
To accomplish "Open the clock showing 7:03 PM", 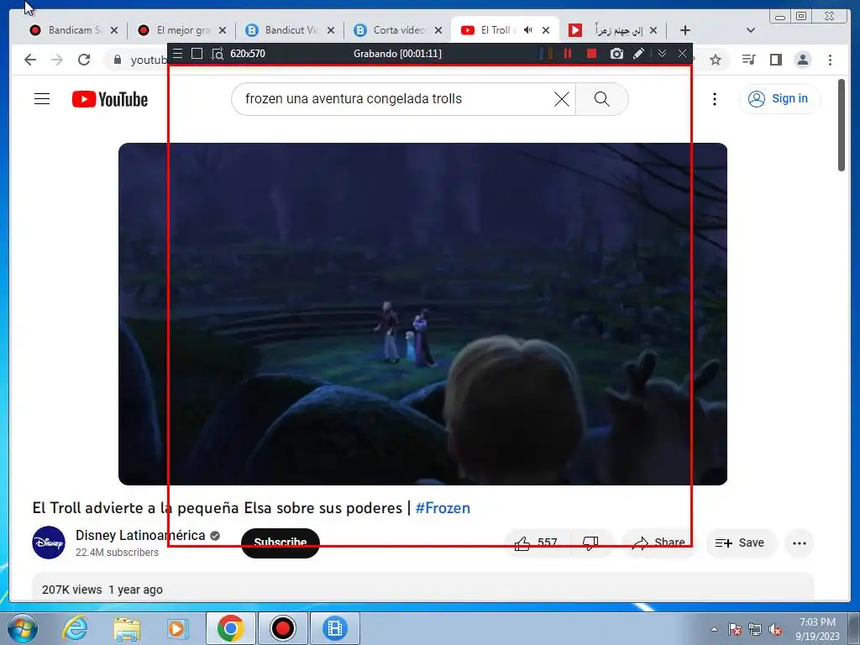I will tap(817, 629).
